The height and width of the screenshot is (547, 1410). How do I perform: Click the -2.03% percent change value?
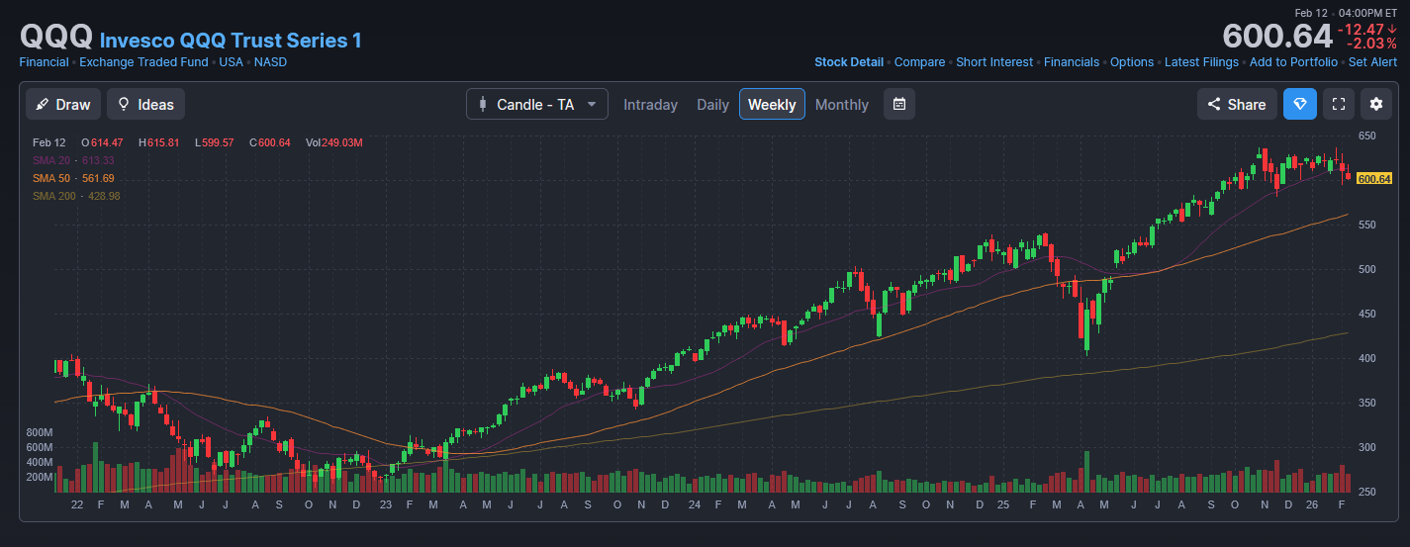pos(1369,45)
